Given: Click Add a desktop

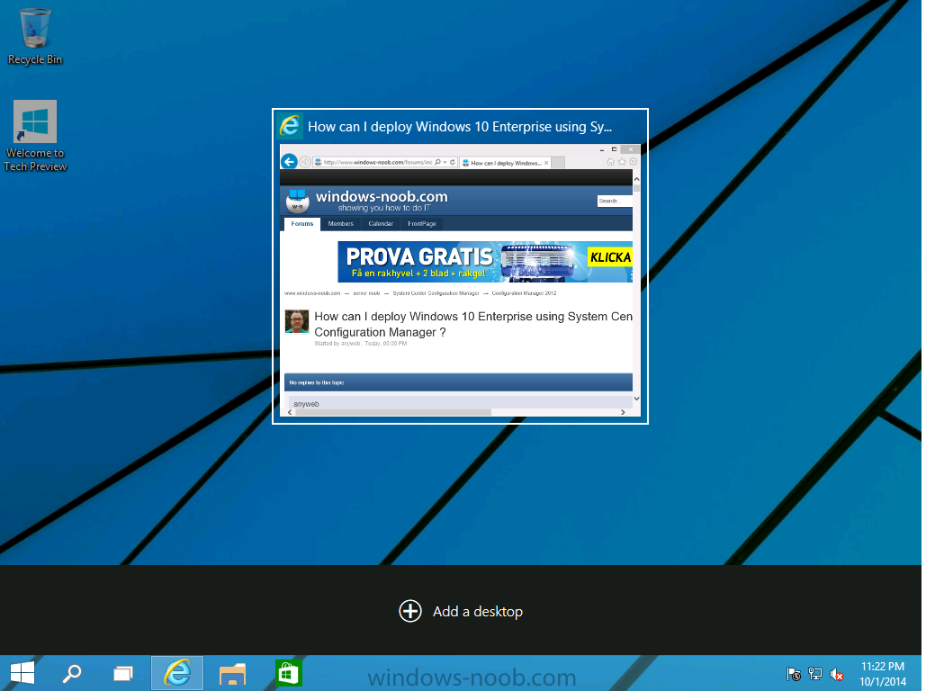Looking at the screenshot, I should click(461, 611).
